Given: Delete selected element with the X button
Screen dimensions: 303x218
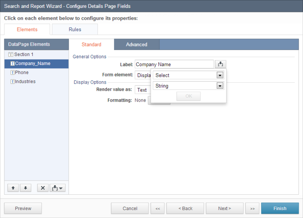Looking at the screenshot, I should click(x=43, y=188).
